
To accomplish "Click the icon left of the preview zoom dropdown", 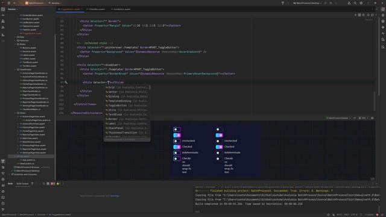I will (355, 118).
